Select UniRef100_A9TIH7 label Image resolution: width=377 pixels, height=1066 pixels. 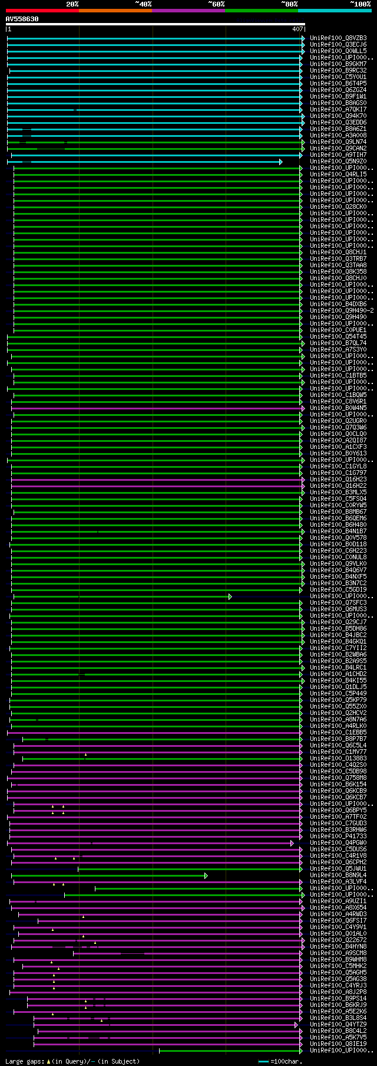click(x=338, y=155)
